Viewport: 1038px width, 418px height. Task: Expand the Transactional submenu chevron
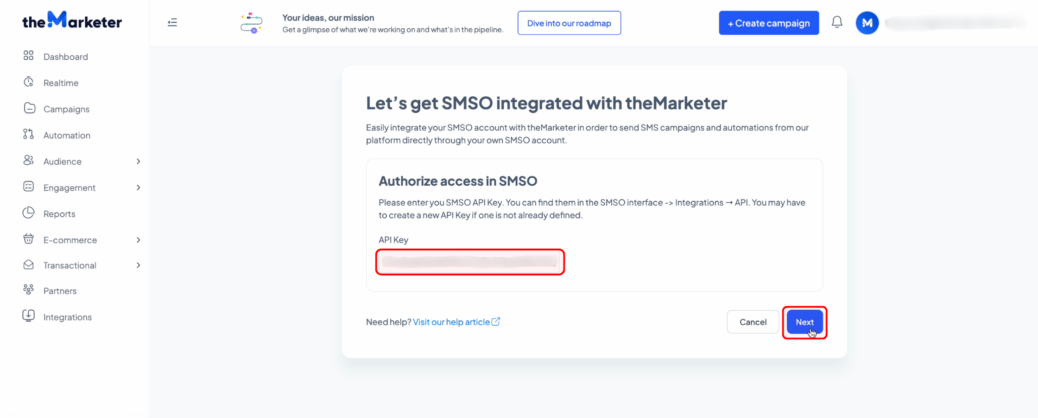tap(138, 265)
